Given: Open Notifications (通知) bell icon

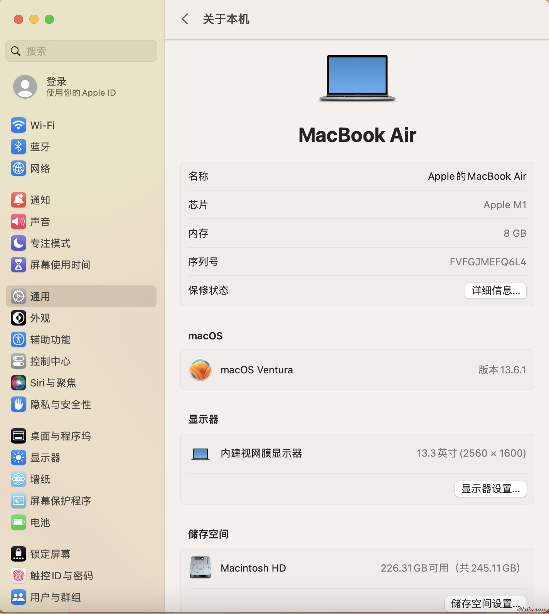Looking at the screenshot, I should pos(19,200).
